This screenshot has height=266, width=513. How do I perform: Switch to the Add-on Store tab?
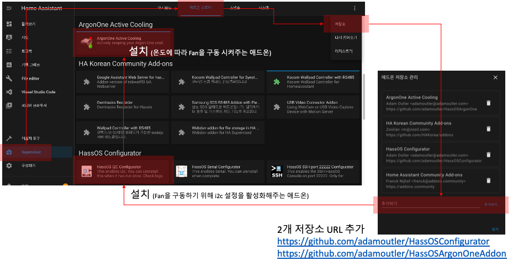(200, 8)
